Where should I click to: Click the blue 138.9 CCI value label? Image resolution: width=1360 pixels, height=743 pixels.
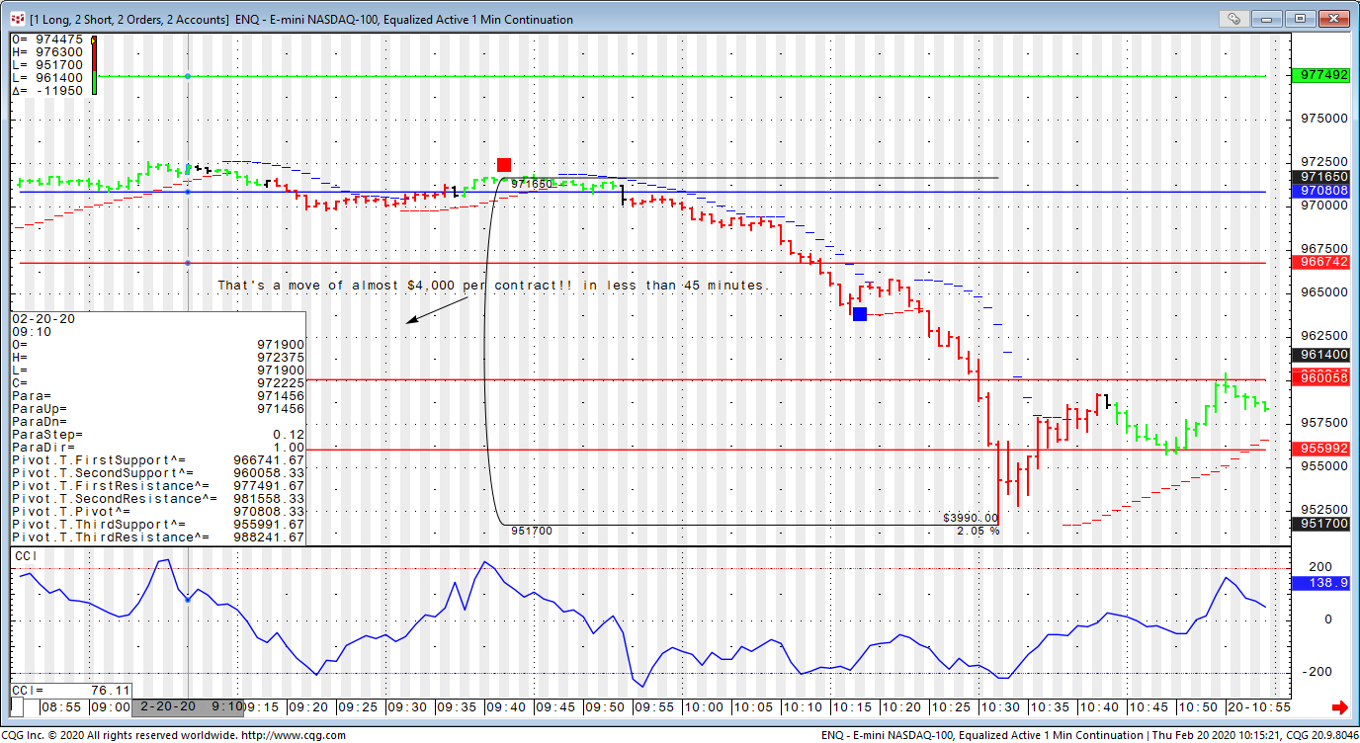click(1320, 584)
